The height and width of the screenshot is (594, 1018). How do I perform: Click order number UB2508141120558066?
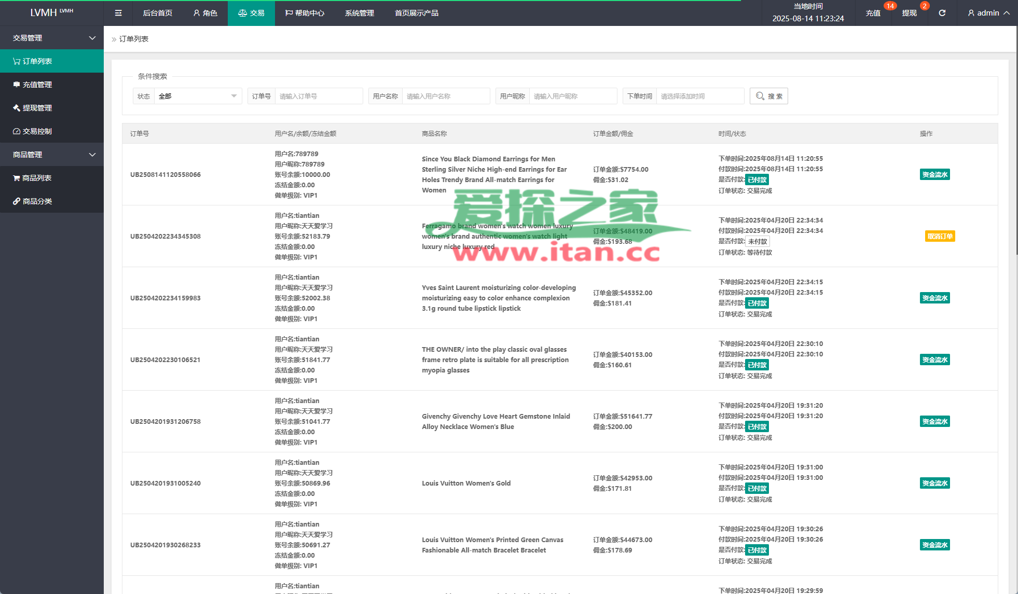166,174
